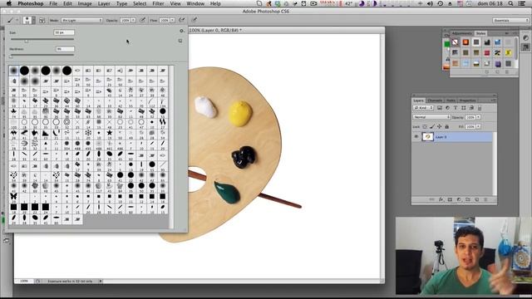
Task: Filter for pixel layers icon
Action: click(440, 108)
